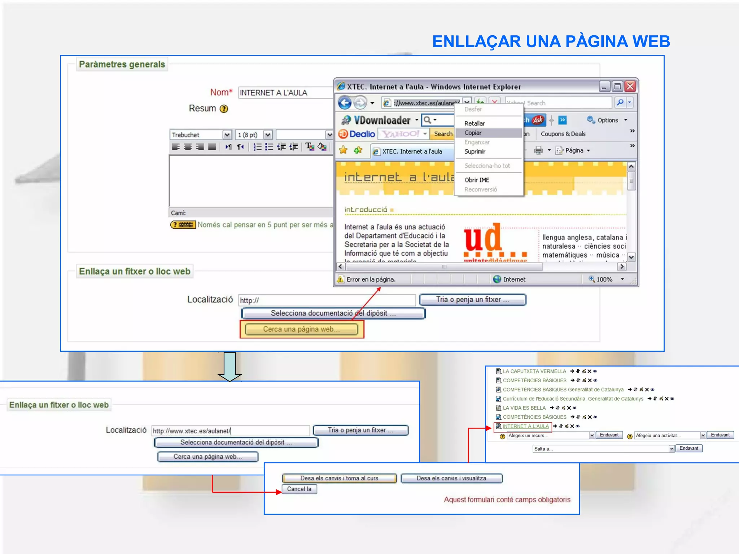Click the printer icon in IE toolbar
This screenshot has height=554, width=739.
tap(538, 150)
